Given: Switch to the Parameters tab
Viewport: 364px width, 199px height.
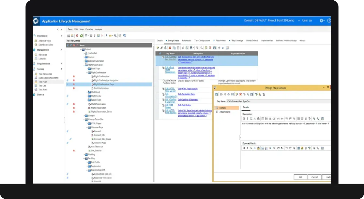Looking at the screenshot, I should click(187, 41).
